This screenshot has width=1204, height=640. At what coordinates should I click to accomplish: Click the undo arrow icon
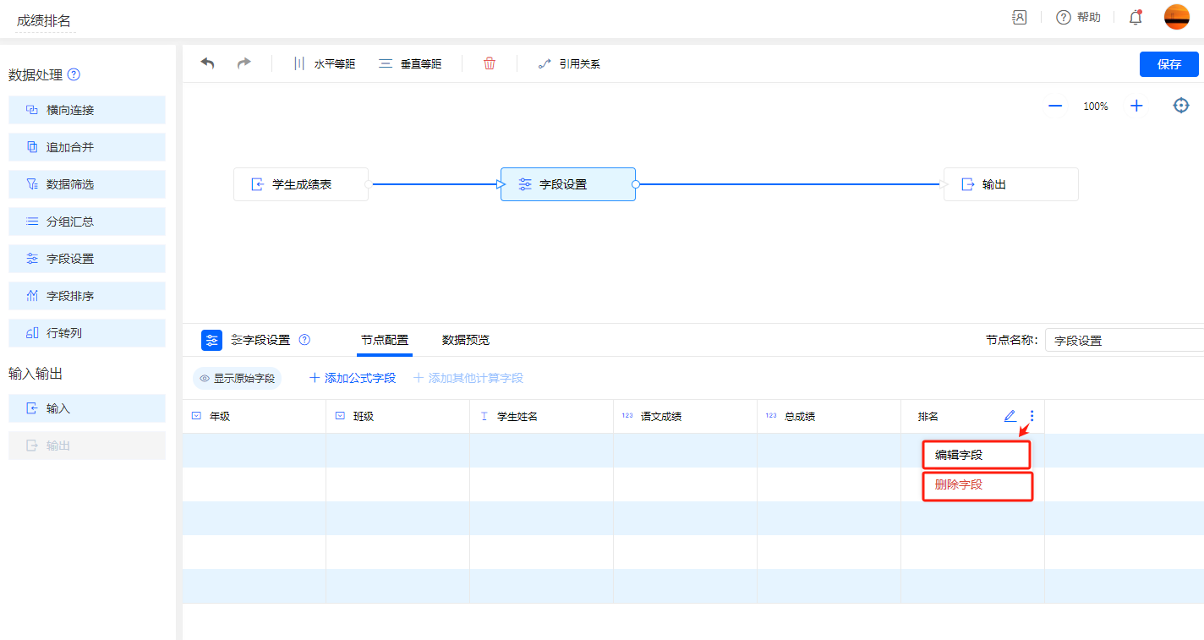(207, 63)
